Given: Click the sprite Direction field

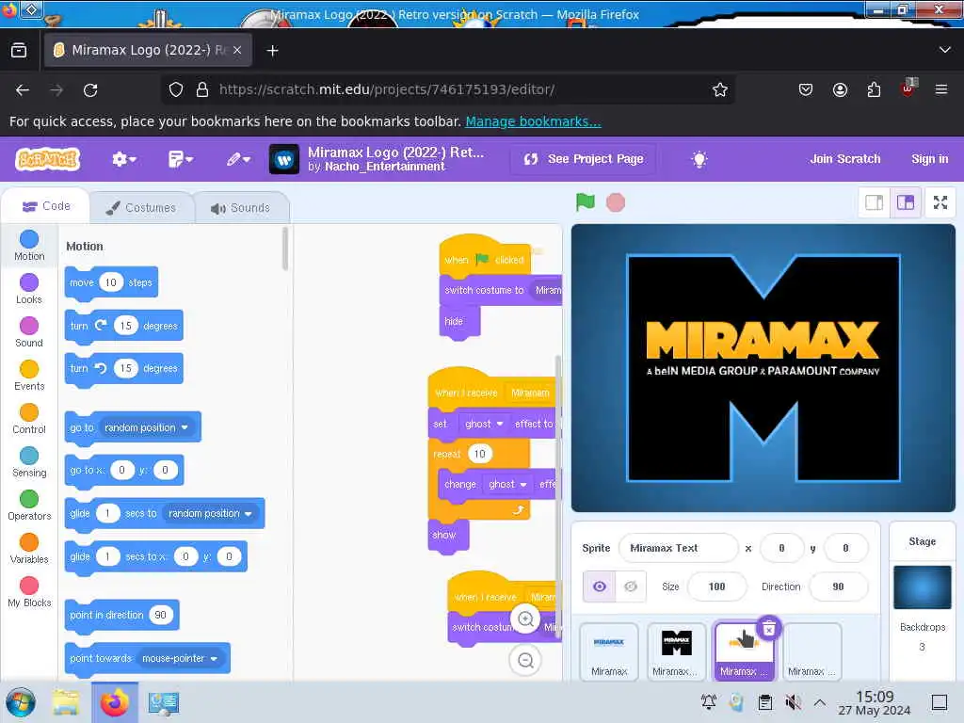Looking at the screenshot, I should [838, 586].
